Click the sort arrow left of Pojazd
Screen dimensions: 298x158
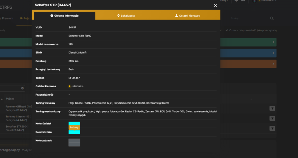2,99
